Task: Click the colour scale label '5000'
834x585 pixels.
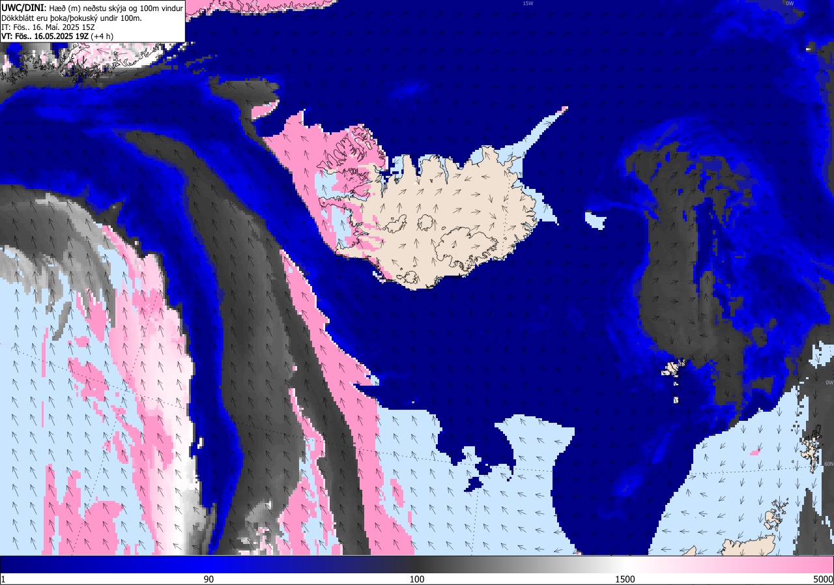Action: click(x=823, y=579)
